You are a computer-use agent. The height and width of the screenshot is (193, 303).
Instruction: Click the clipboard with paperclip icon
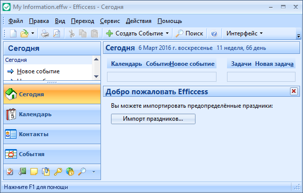[x=46, y=172]
